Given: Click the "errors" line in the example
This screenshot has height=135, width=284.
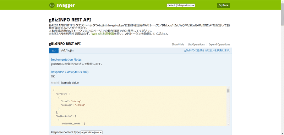Looking at the screenshot, I should pos(63,94).
